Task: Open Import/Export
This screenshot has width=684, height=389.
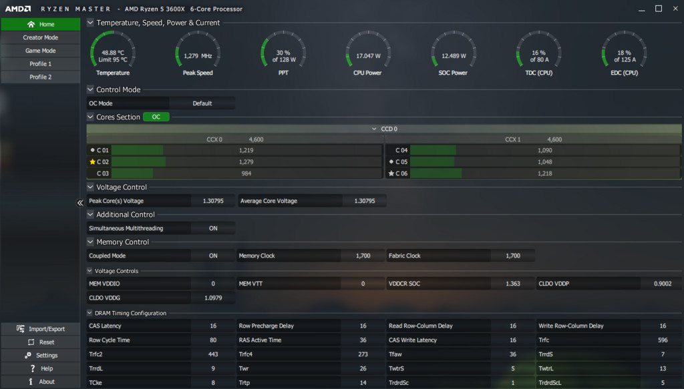Action: pyautogui.click(x=41, y=329)
